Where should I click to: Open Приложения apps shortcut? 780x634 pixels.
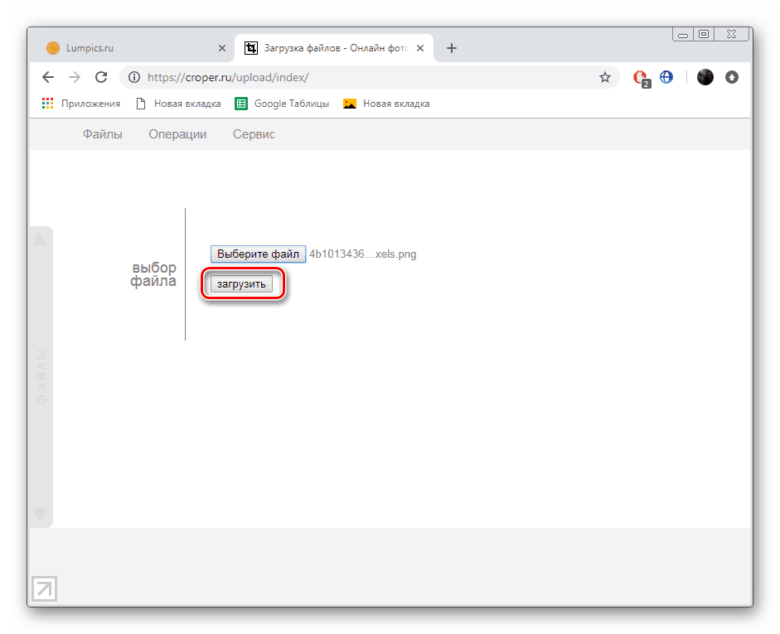[x=81, y=104]
